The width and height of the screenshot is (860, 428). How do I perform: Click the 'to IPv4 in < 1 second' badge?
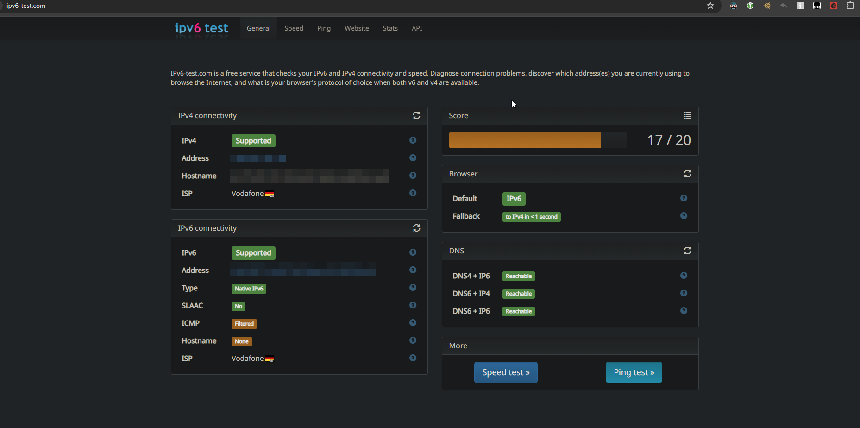point(531,217)
